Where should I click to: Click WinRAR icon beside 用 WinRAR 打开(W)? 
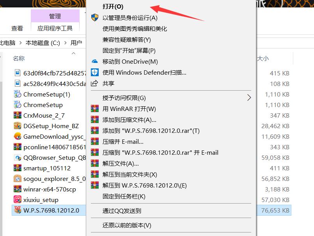tap(95, 109)
